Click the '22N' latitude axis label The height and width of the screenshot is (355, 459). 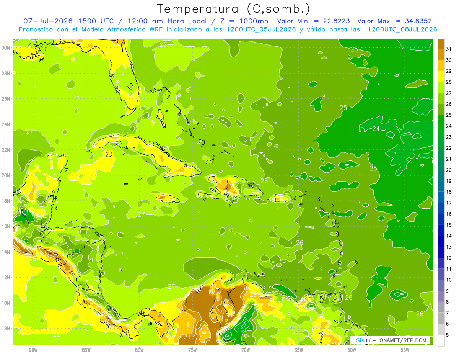coord(6,150)
